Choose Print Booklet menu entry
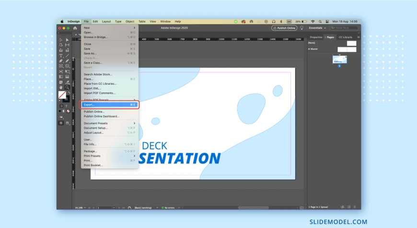This screenshot has height=228, width=417. (110, 165)
